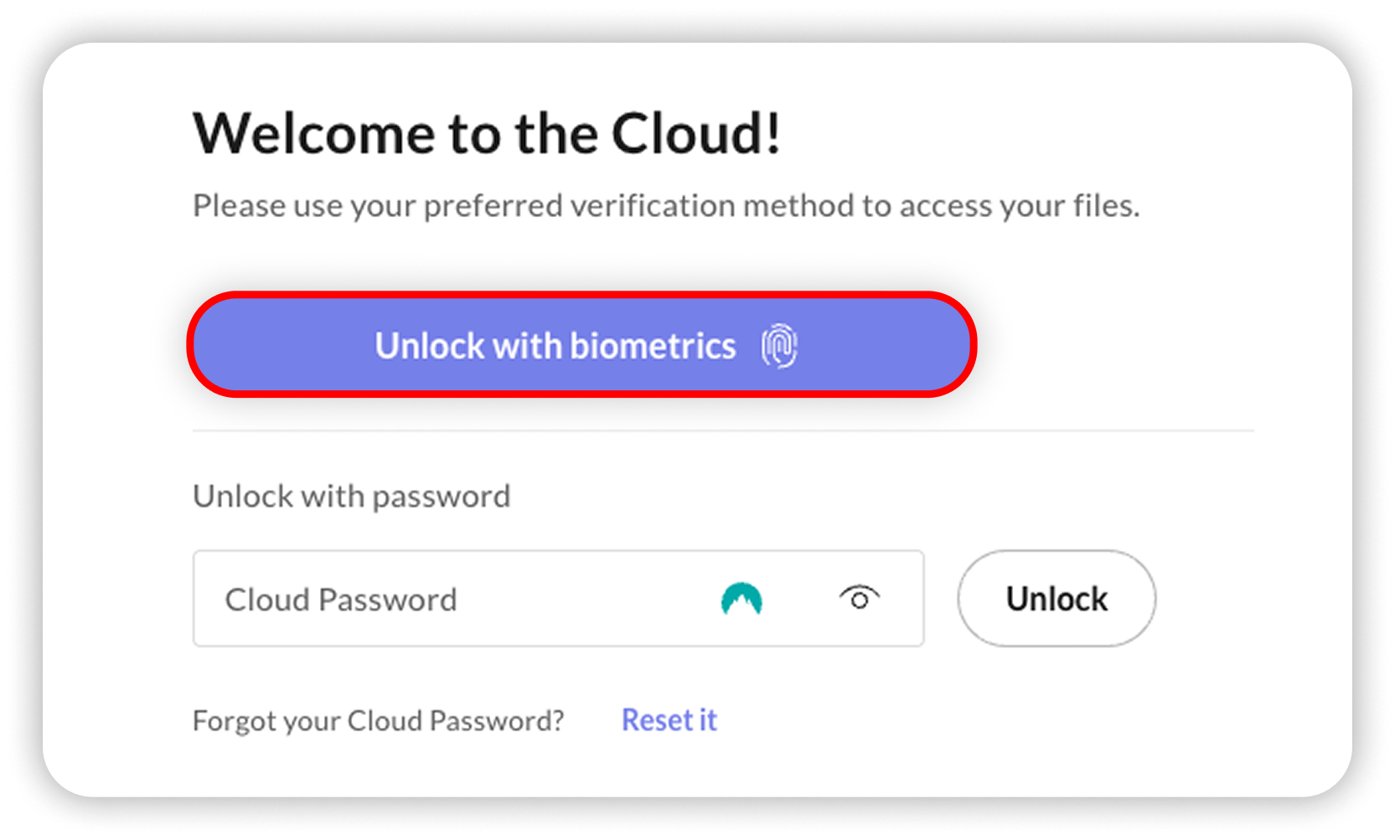Focus the Cloud Password input field

pyautogui.click(x=558, y=598)
